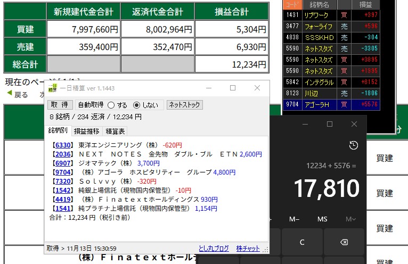Image resolution: width=408 pixels, height=264 pixels.
Task: Click the 取得 fetch button
Action: click(60, 105)
